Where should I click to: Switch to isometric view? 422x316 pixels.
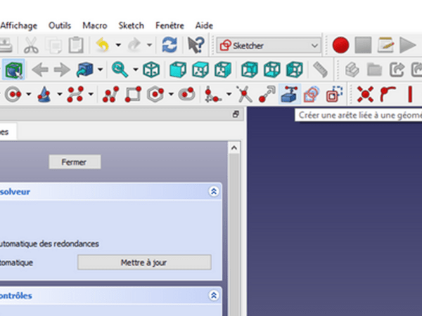151,70
